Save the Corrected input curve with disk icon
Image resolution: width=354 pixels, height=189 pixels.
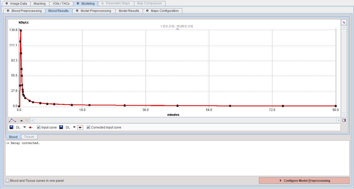tap(61, 127)
